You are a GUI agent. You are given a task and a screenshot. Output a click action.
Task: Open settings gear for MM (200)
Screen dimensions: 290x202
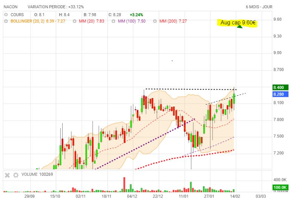point(155,21)
